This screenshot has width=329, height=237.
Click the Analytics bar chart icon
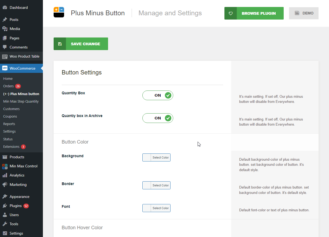click(5, 175)
